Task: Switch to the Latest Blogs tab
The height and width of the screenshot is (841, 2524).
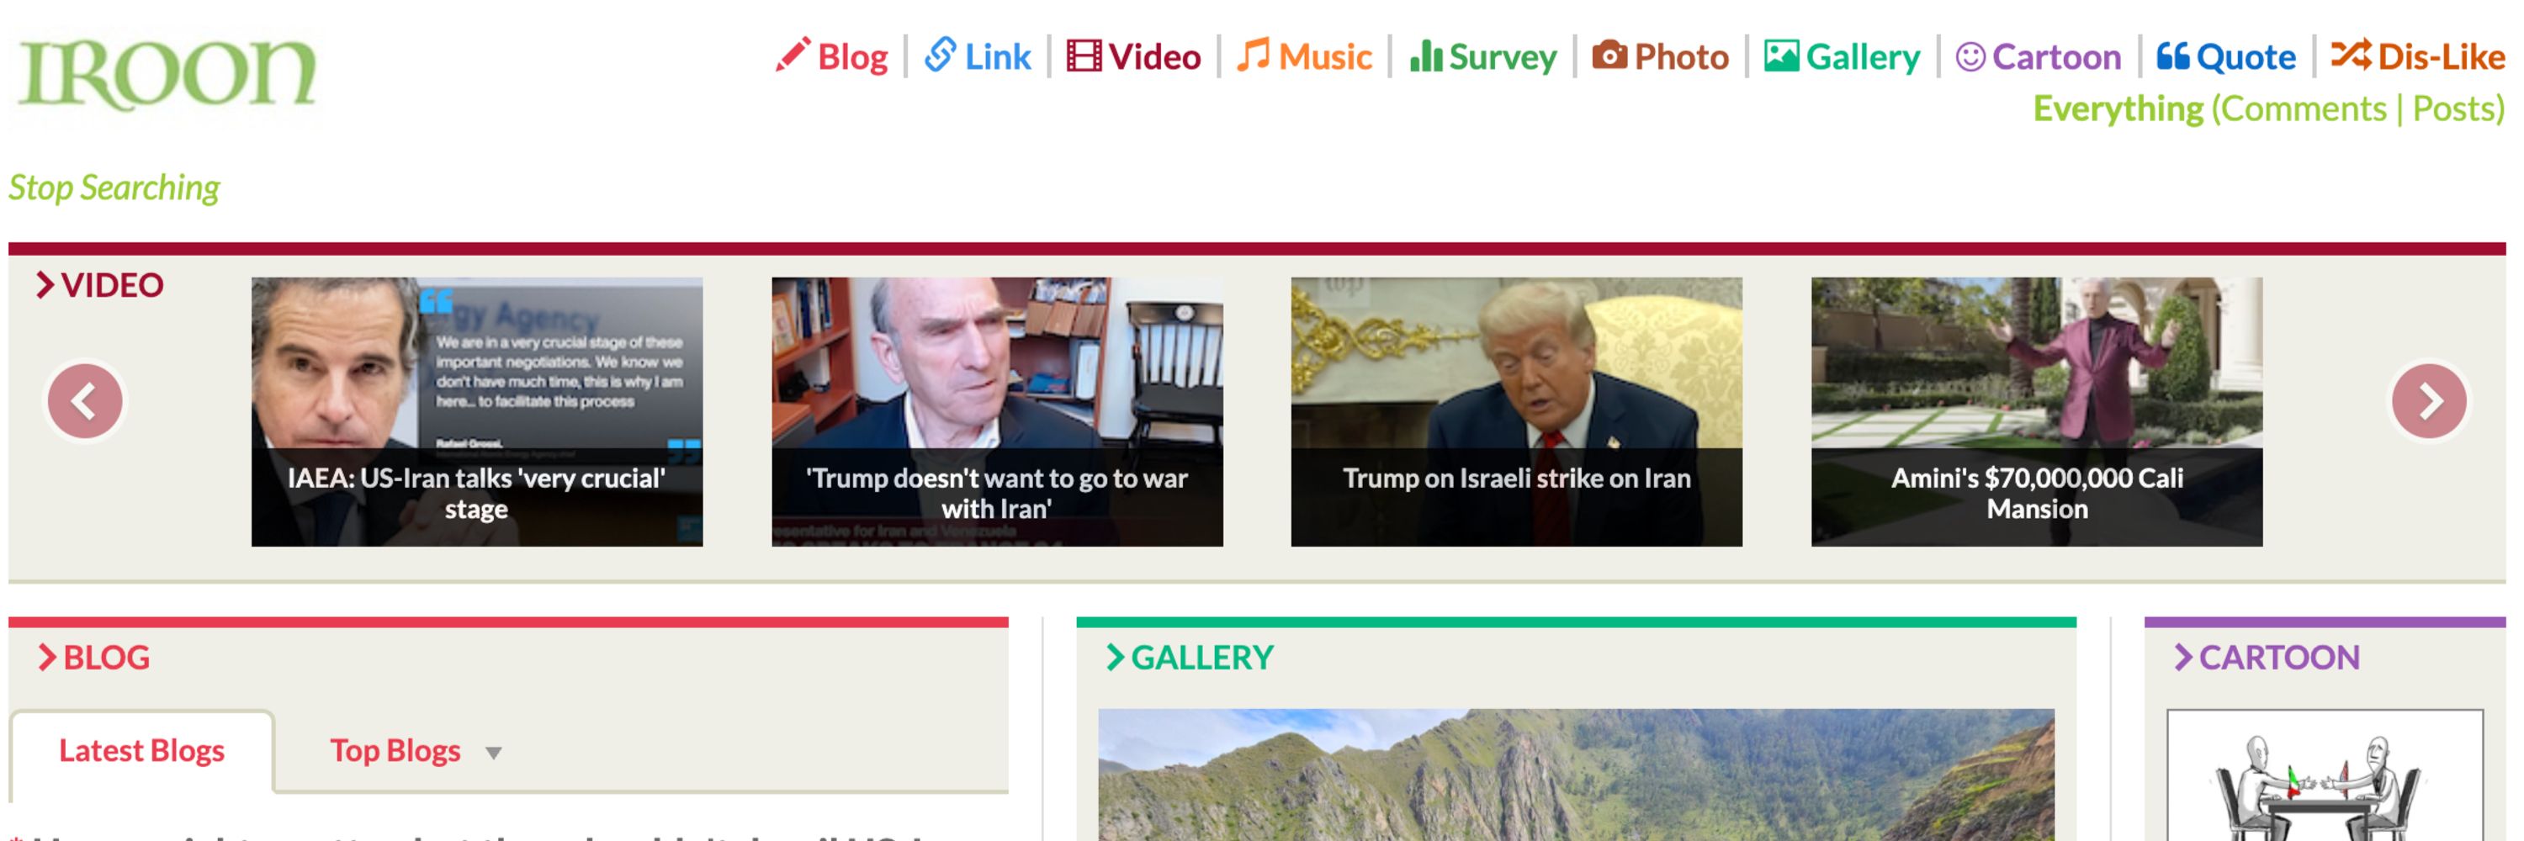Action: click(142, 750)
